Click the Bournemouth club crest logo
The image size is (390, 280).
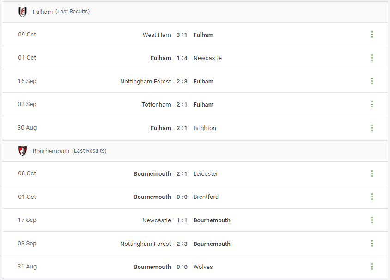tap(23, 151)
